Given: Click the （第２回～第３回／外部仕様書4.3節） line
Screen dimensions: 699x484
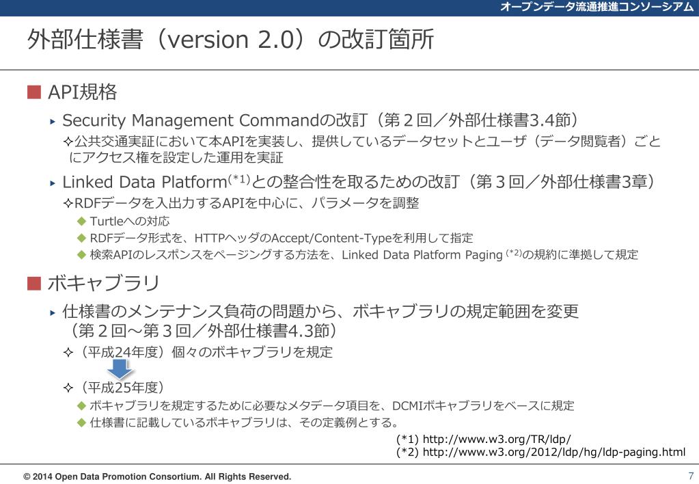Looking at the screenshot, I should click(203, 331).
